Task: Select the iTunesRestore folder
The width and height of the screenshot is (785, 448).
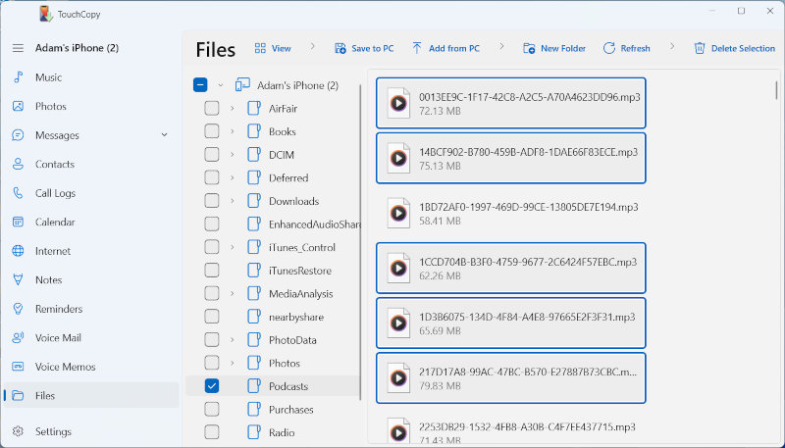Action: click(300, 271)
